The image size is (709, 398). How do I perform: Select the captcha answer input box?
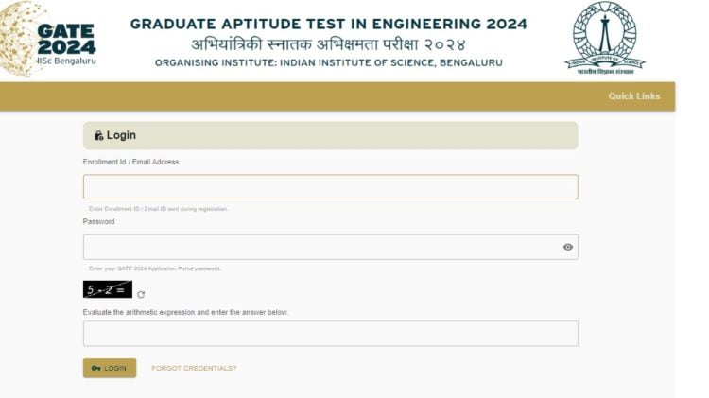(x=330, y=333)
